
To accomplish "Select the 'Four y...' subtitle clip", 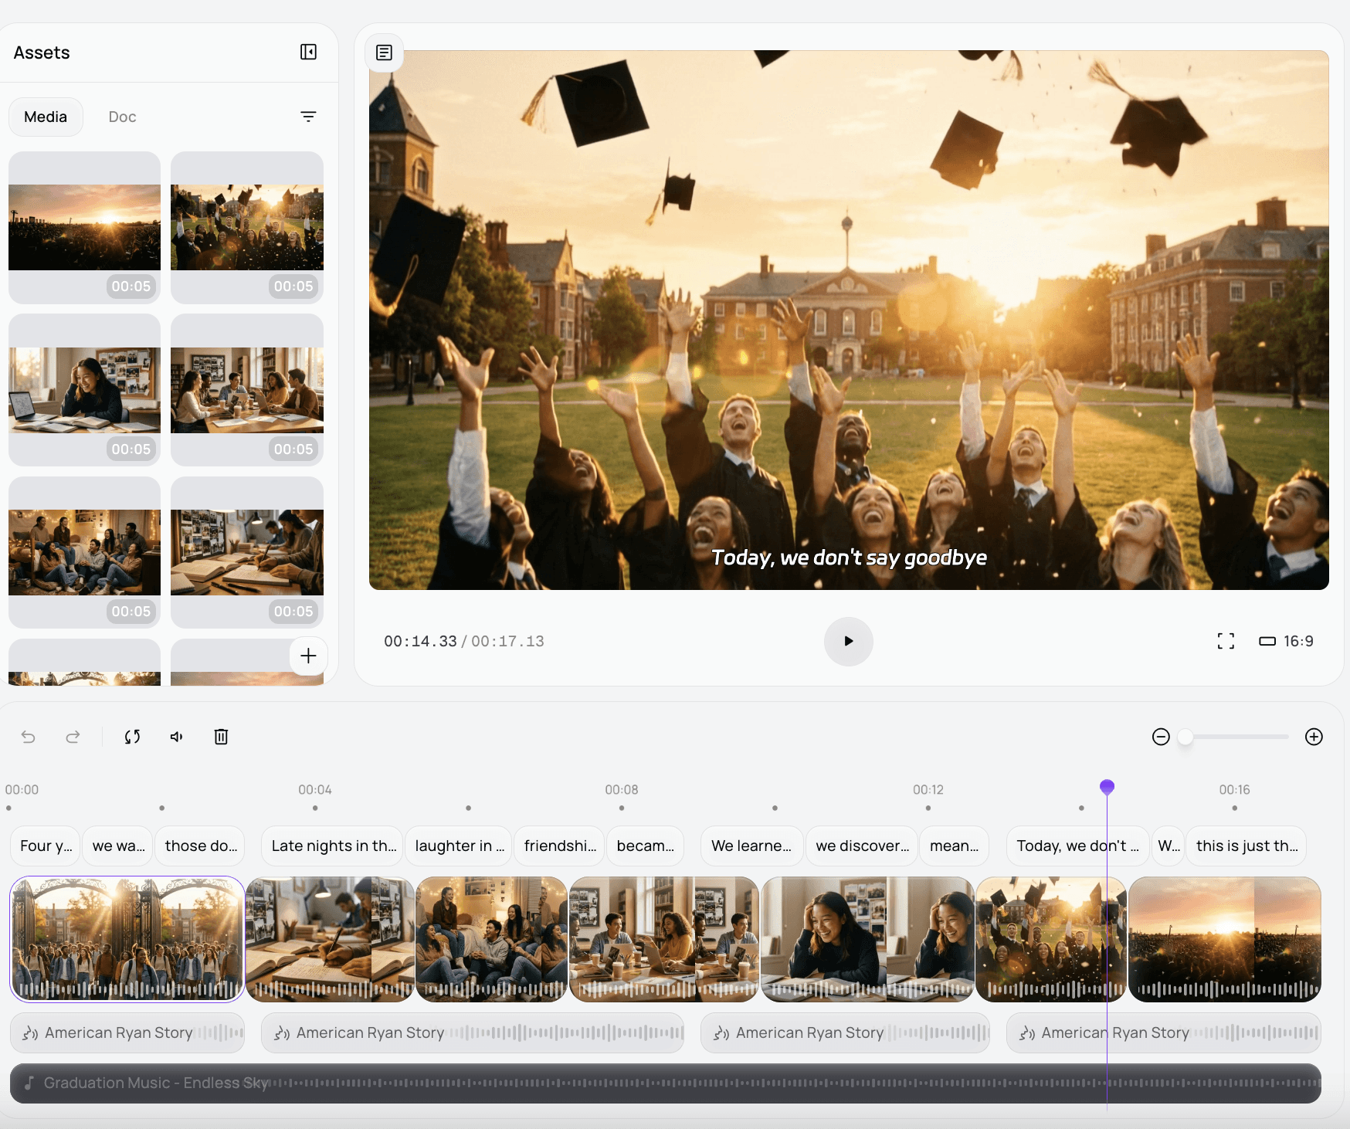I will [x=46, y=846].
